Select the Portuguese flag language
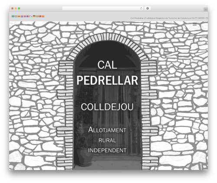The height and width of the screenshot is (183, 217). [40, 16]
